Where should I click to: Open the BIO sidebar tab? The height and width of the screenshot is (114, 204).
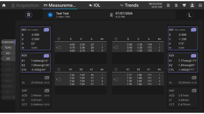[x=8, y=53]
